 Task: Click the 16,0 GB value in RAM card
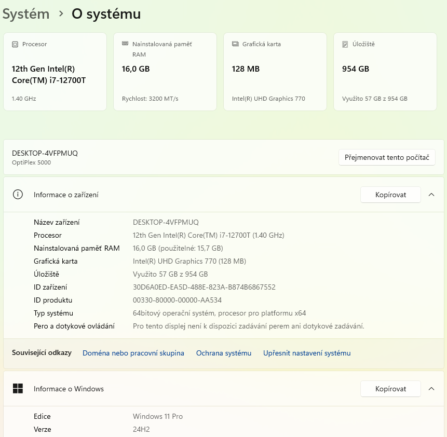click(136, 69)
